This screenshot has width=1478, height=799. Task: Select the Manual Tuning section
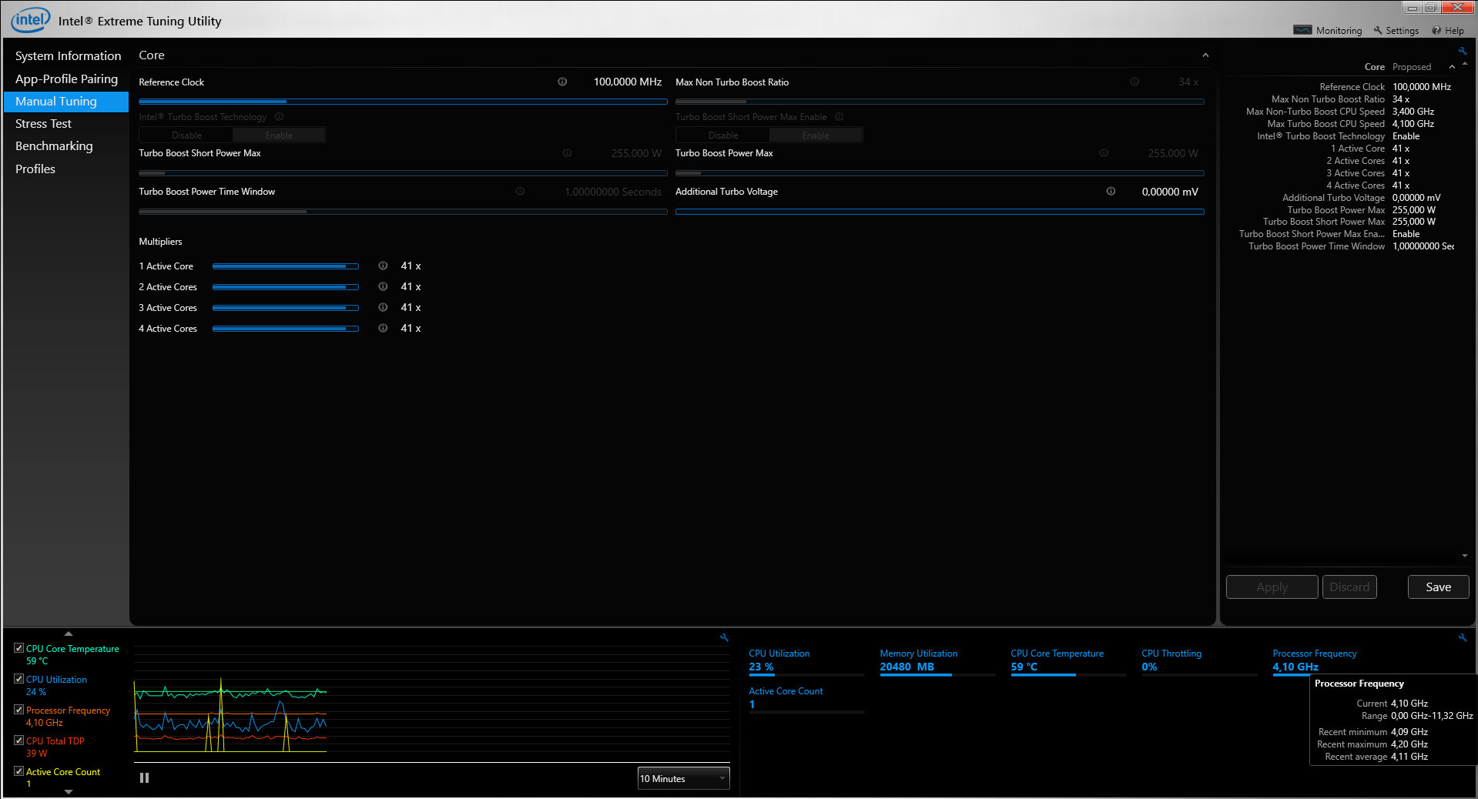click(x=66, y=102)
